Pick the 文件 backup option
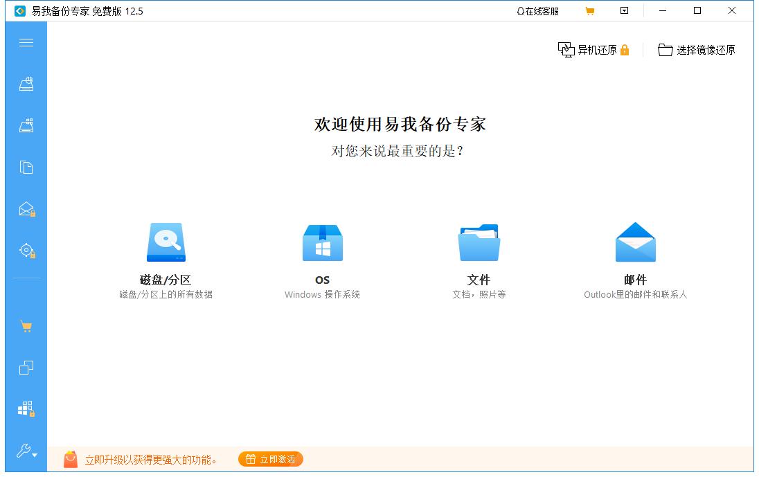Image resolution: width=759 pixels, height=477 pixels. 479,242
